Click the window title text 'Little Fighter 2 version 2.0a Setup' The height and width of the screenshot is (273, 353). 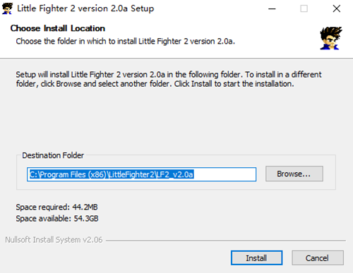(85, 8)
